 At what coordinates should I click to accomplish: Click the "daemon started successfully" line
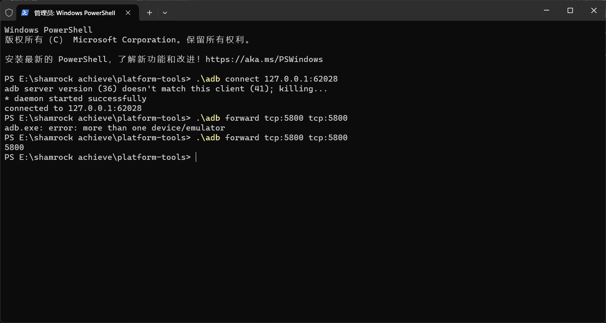(x=76, y=99)
